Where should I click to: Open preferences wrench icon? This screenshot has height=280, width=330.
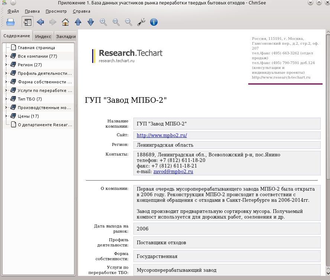click(141, 22)
